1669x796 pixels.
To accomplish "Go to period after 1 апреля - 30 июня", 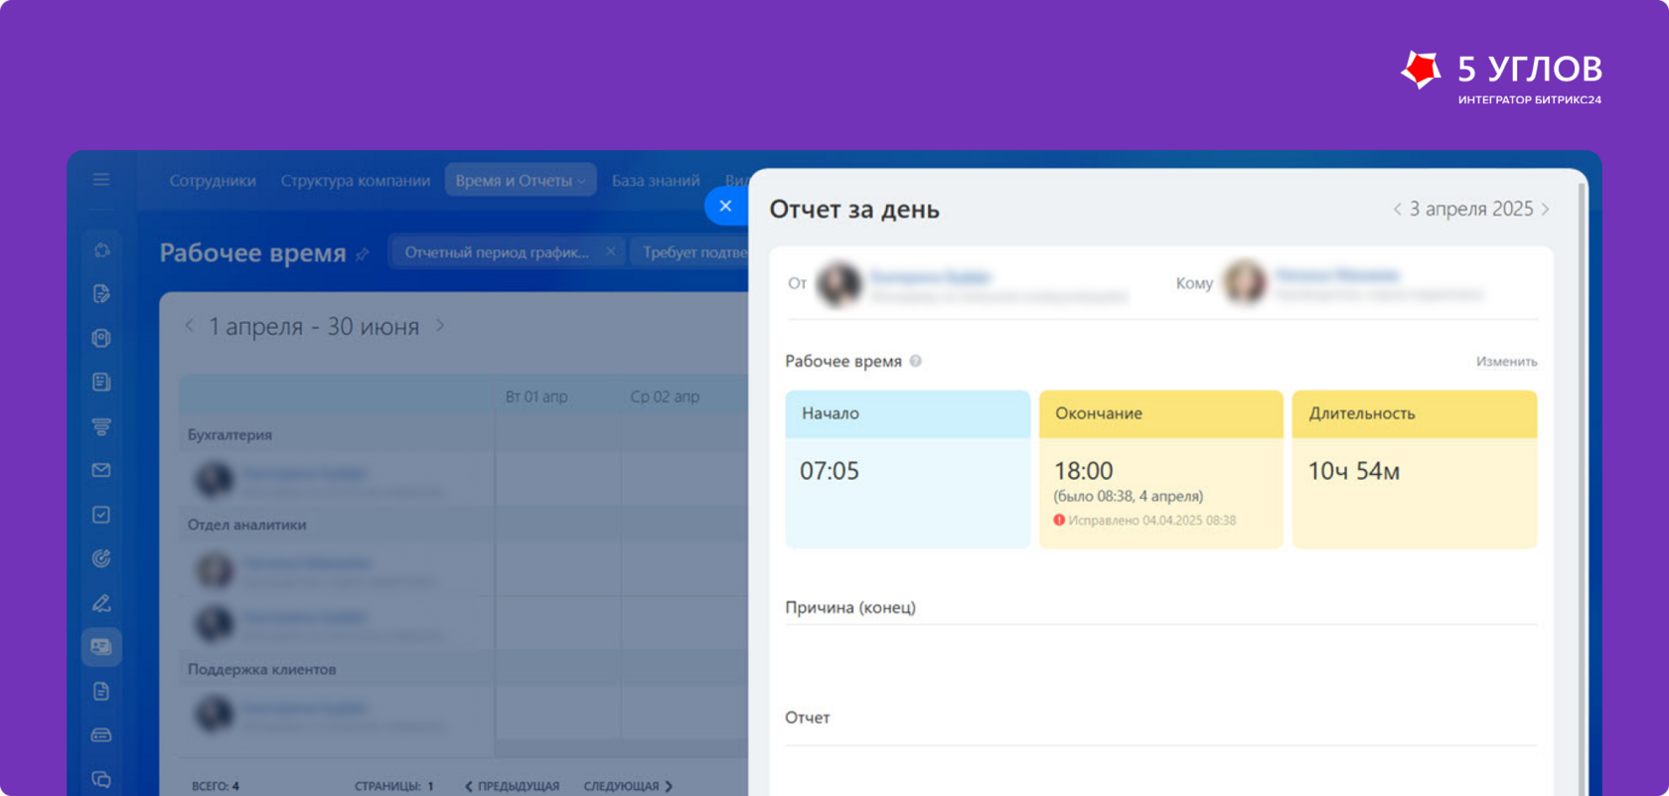I will coord(440,326).
